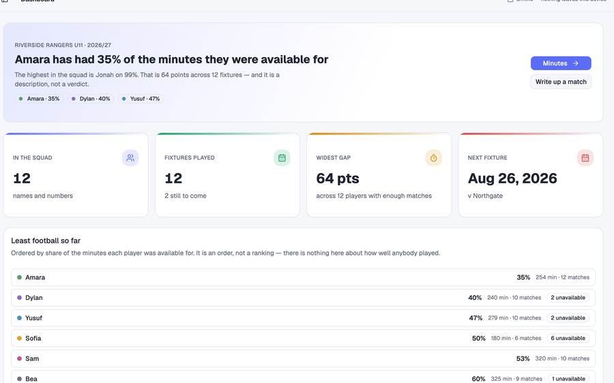The width and height of the screenshot is (614, 383).
Task: Click Dylan's 2 unavailable badge
Action: (568, 298)
